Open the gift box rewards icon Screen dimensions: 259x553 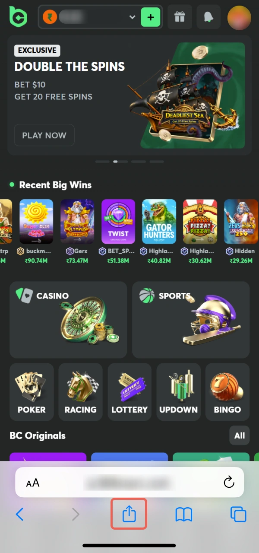(x=179, y=17)
